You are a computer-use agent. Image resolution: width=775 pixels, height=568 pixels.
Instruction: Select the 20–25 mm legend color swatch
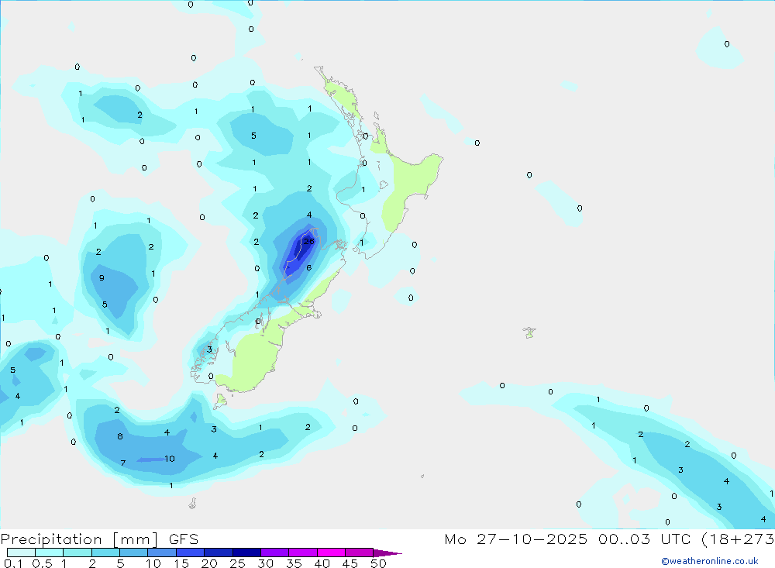(x=218, y=553)
